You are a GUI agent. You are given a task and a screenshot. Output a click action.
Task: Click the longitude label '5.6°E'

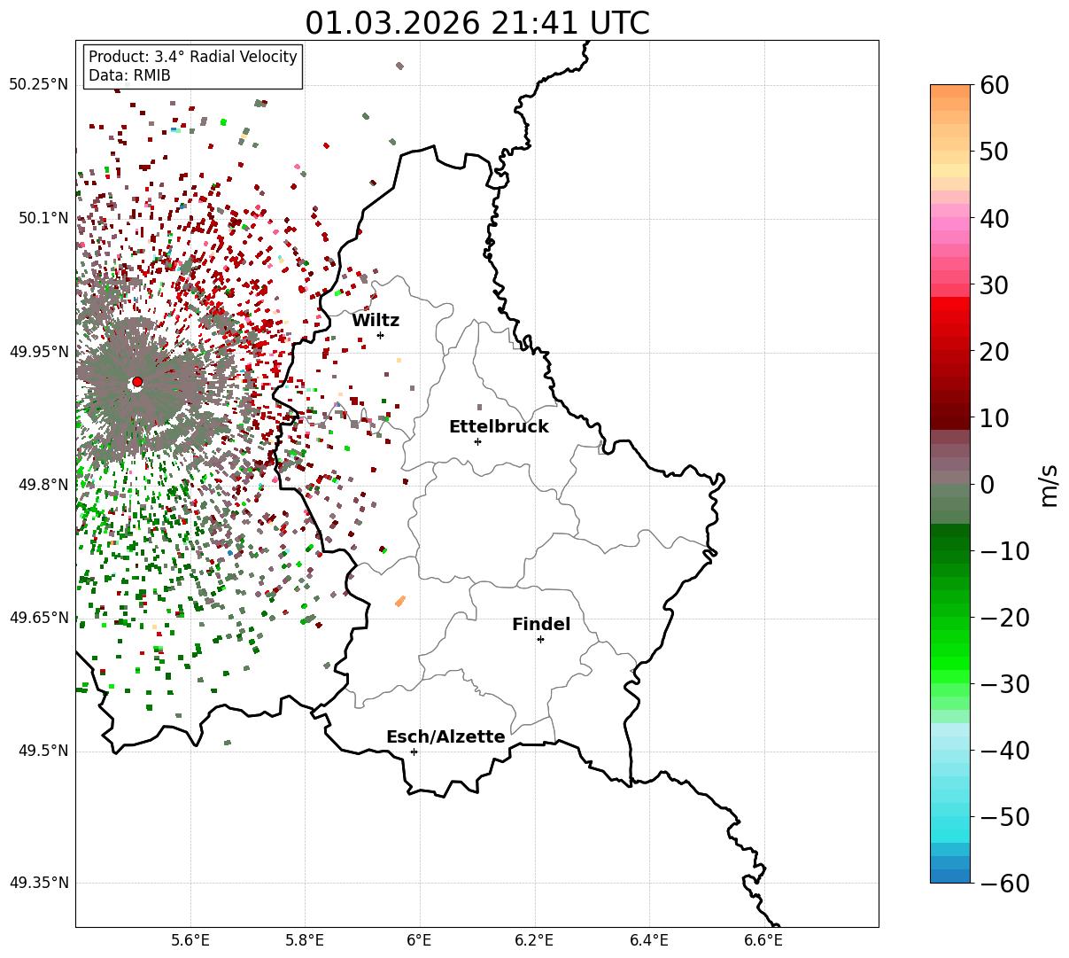(x=190, y=940)
